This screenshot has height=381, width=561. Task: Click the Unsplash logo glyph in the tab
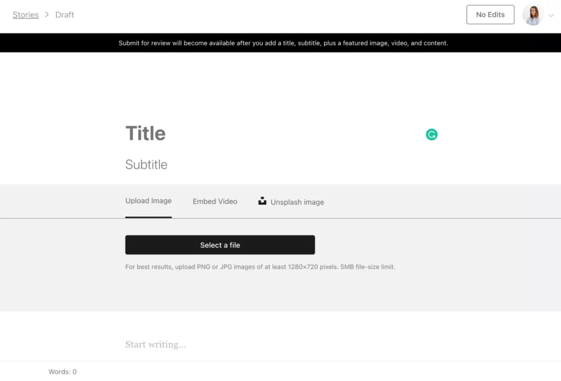262,201
